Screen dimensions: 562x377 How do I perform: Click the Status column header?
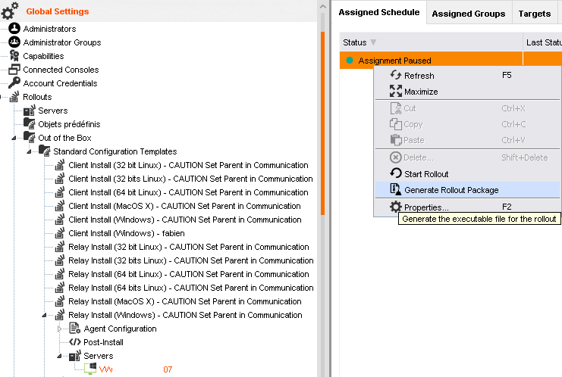coord(432,42)
